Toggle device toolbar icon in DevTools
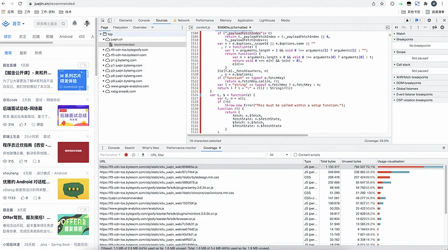This screenshot has height=250, width=448. tap(110, 20)
